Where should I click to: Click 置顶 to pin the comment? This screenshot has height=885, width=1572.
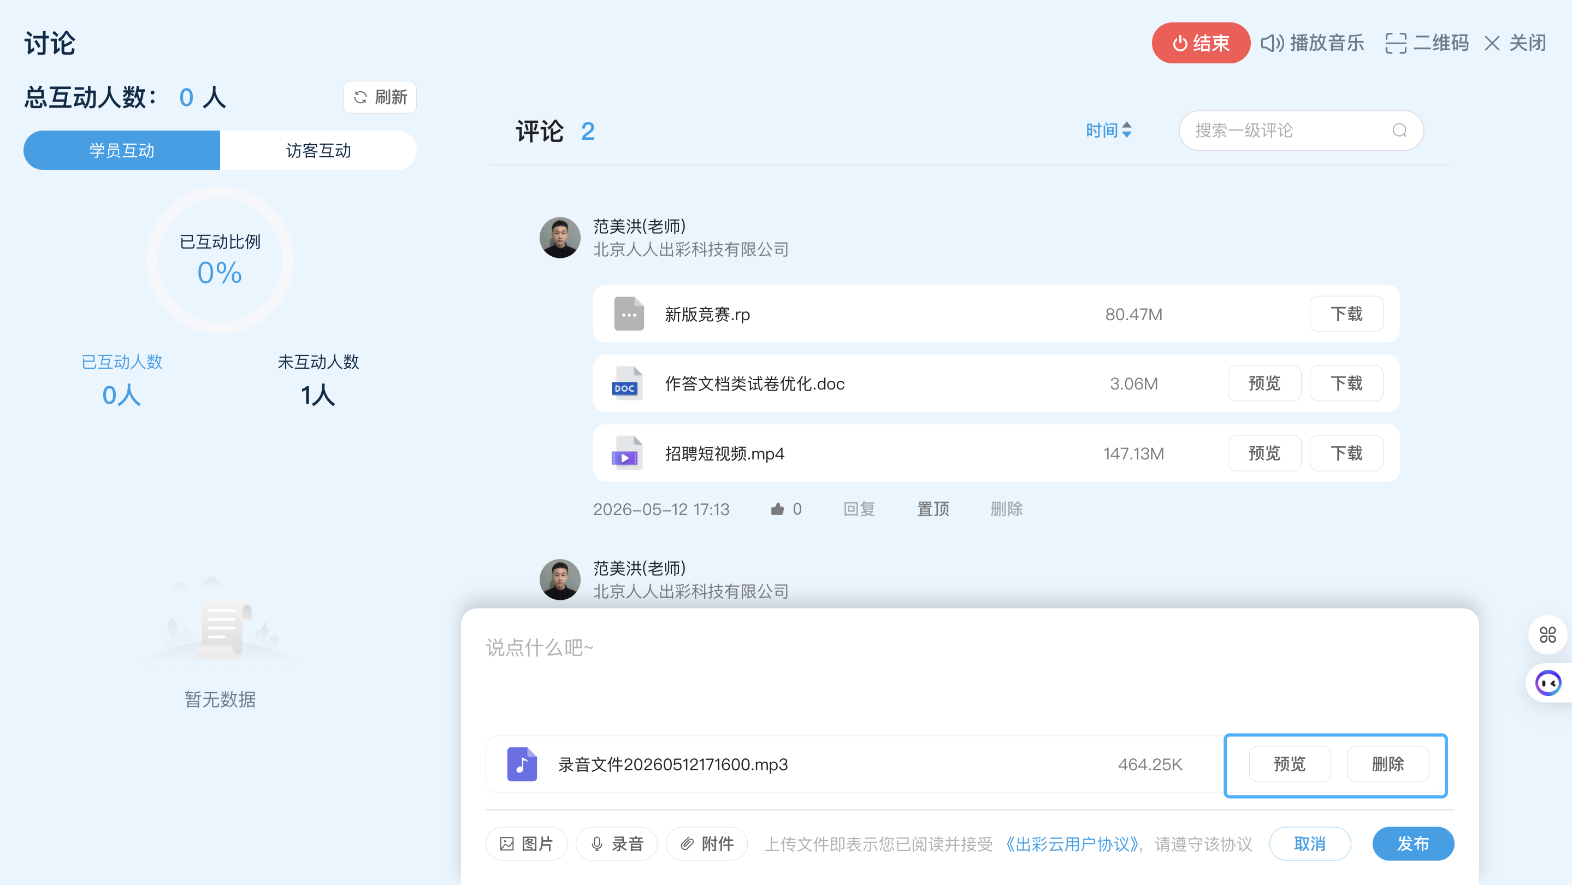coord(933,509)
